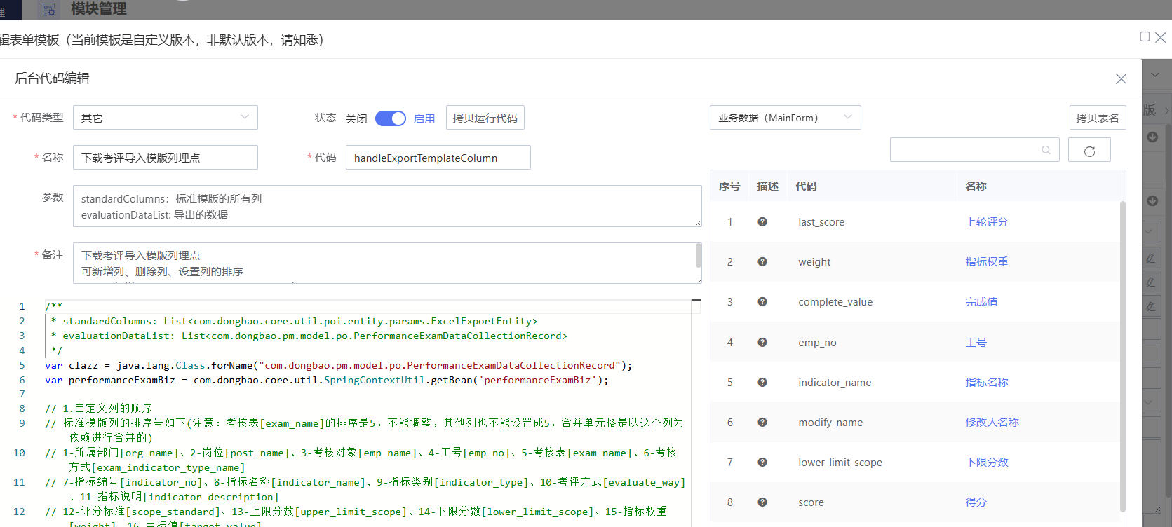The height and width of the screenshot is (527, 1172).
Task: Click the search magnifier icon in field list
Action: pos(1046,150)
